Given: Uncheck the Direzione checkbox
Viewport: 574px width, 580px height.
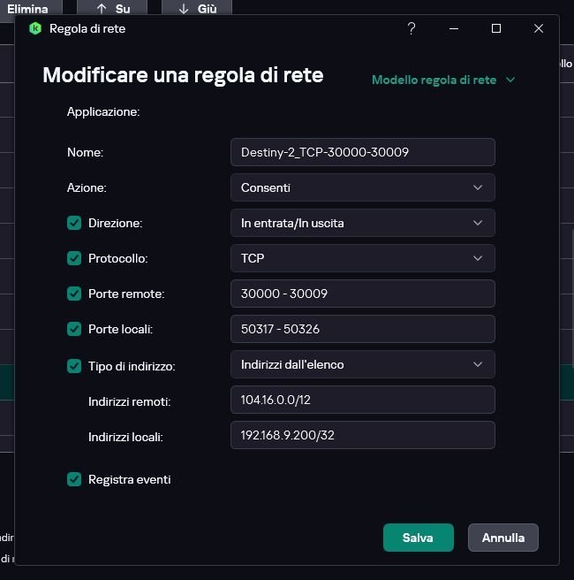Looking at the screenshot, I should pos(74,223).
